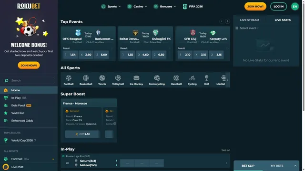Open Saturn vs Meteor match details arrow

pyautogui.click(x=227, y=163)
